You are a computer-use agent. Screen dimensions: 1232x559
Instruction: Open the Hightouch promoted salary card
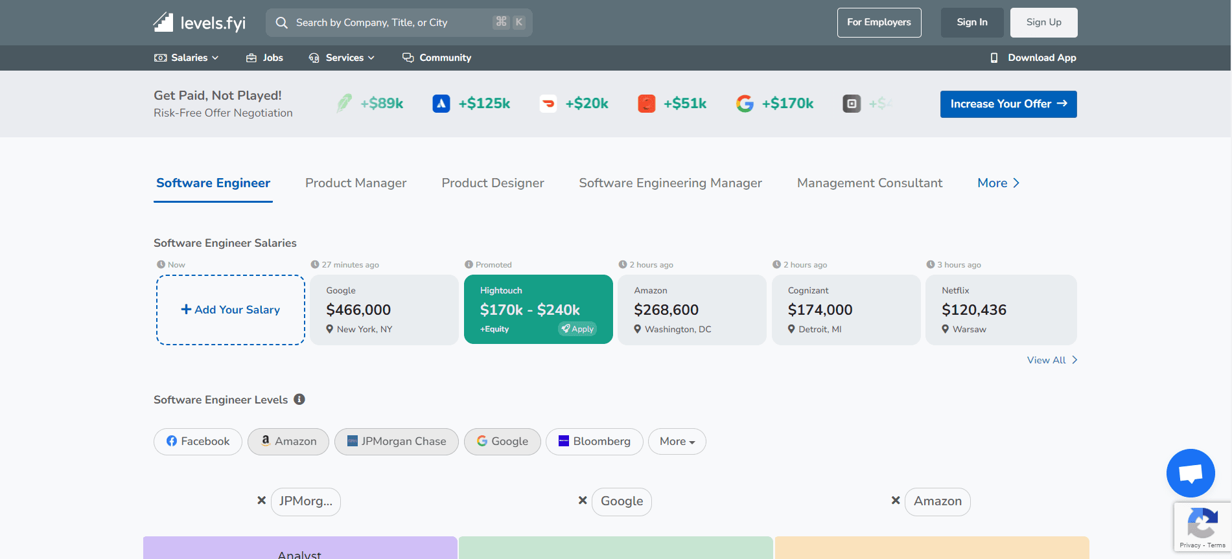[539, 310]
